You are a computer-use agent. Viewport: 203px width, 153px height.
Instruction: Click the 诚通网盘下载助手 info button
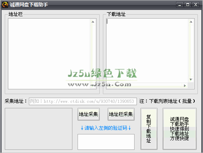[x=180, y=129]
